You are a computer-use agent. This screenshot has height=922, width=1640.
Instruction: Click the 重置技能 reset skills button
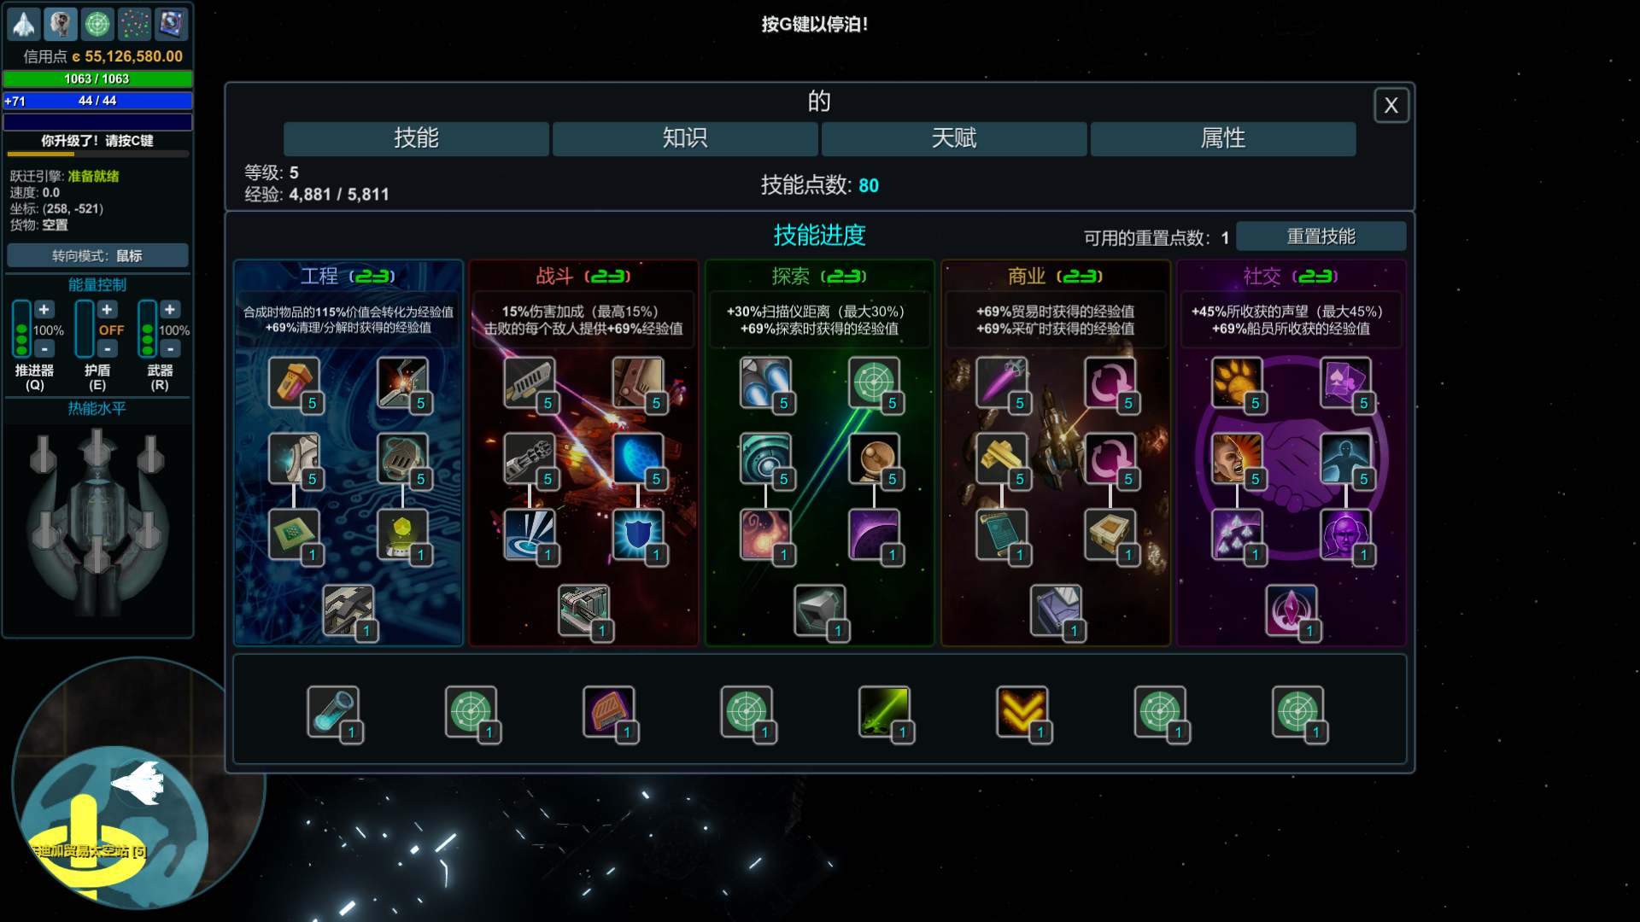pos(1321,236)
